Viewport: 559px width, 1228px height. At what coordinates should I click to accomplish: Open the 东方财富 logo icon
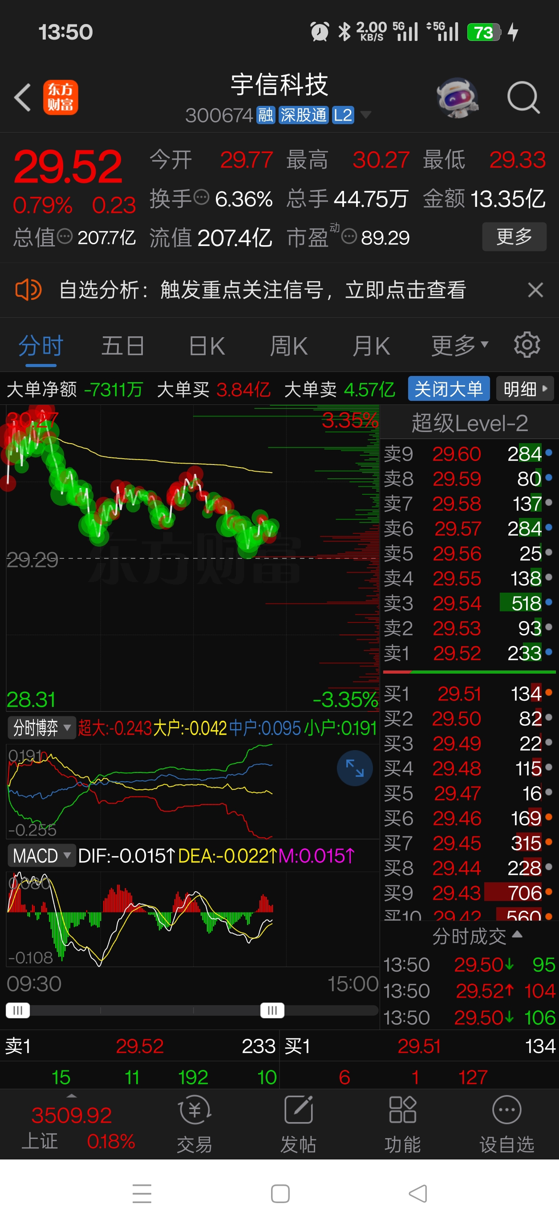click(x=61, y=97)
